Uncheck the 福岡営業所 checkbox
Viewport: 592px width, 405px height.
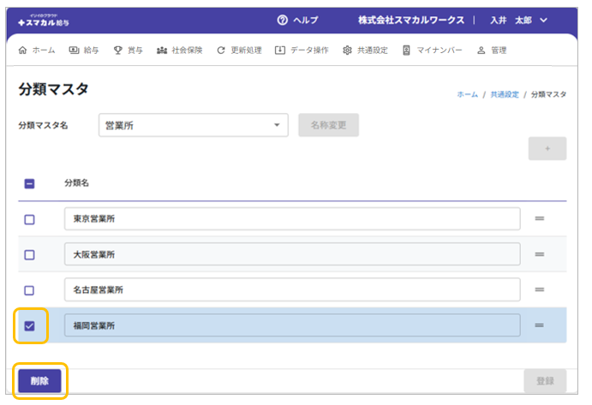(29, 325)
